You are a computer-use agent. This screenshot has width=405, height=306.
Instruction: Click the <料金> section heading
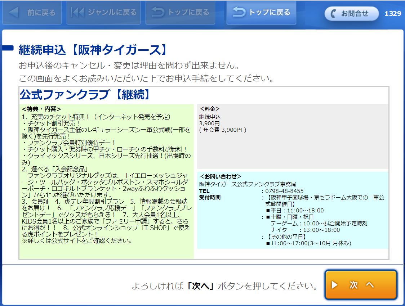pyautogui.click(x=210, y=109)
